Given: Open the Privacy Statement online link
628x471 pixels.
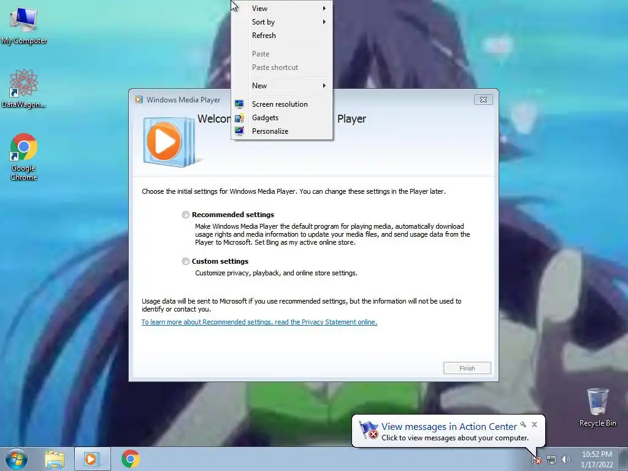Looking at the screenshot, I should click(x=259, y=322).
